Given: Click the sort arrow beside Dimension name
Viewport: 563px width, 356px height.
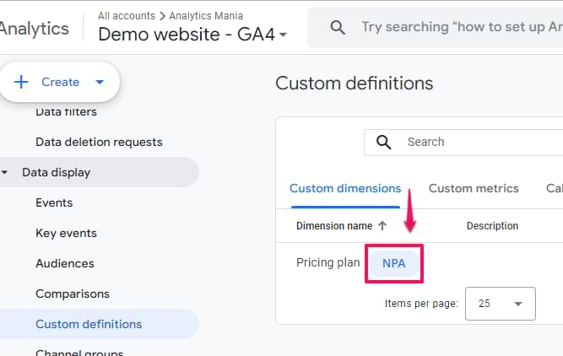Looking at the screenshot, I should (x=382, y=226).
